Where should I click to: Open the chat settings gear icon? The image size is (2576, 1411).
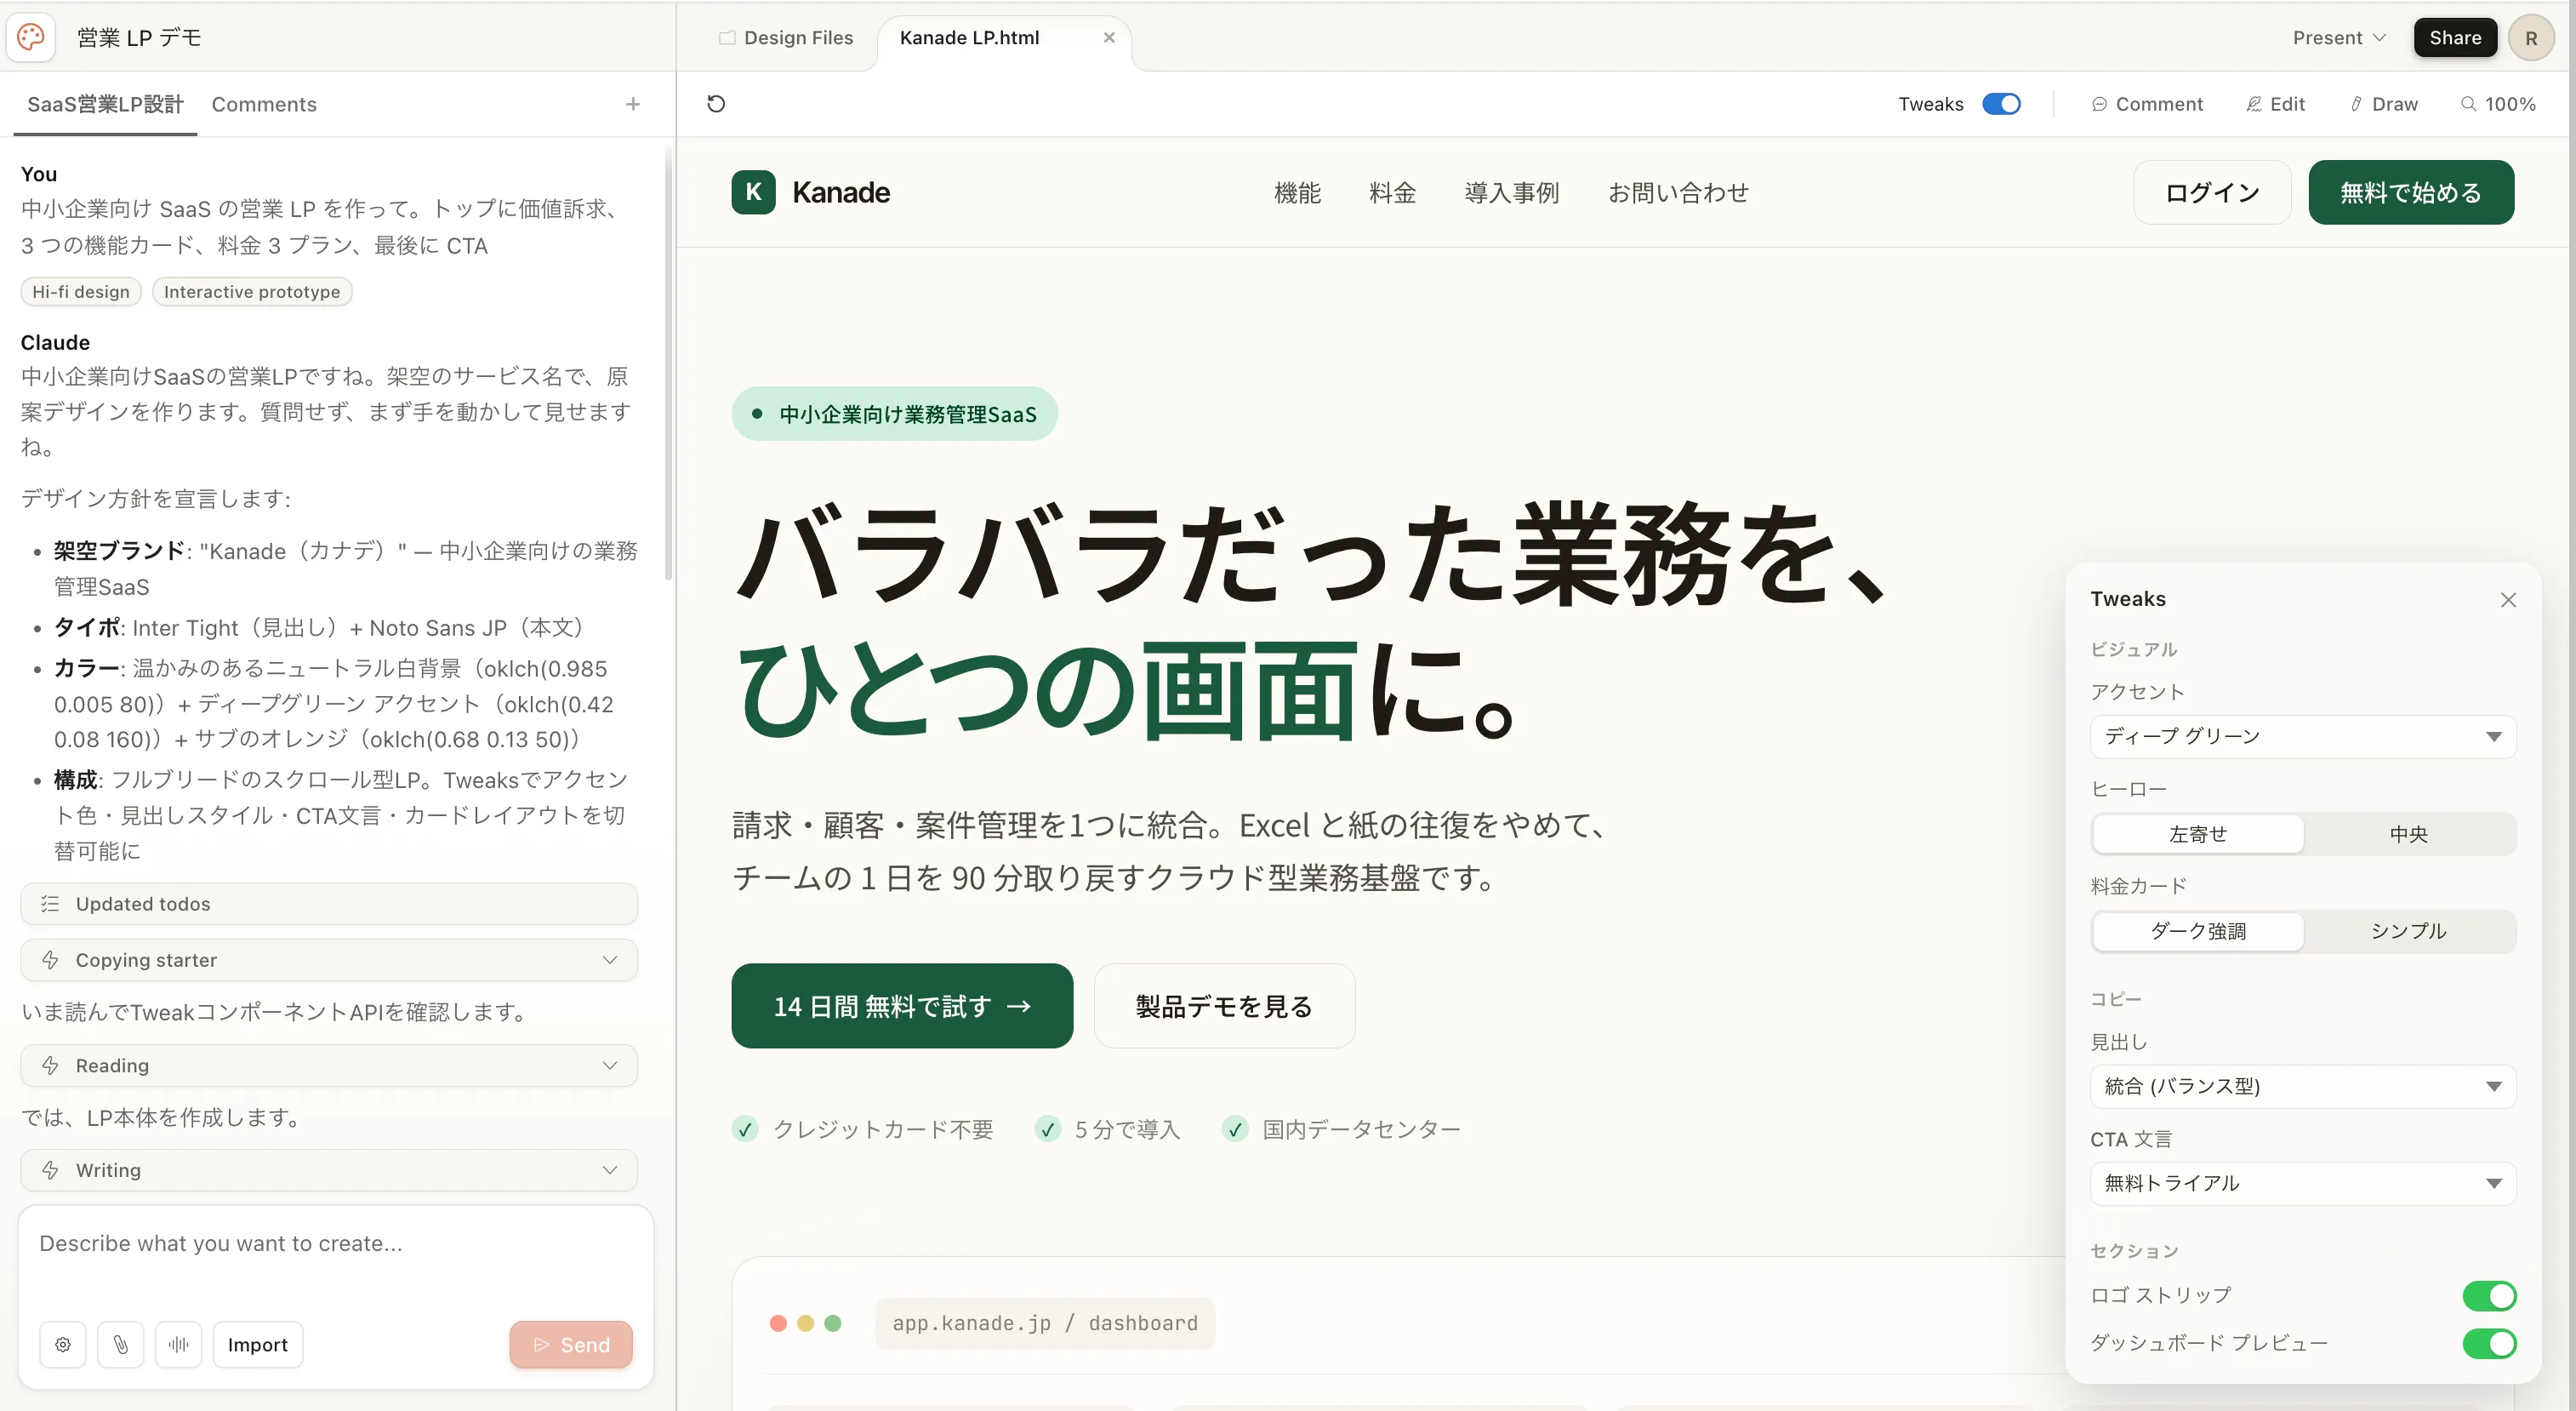click(62, 1344)
